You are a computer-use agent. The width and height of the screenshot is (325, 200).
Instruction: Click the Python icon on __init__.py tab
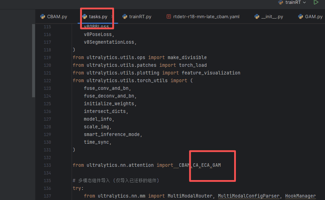257,16
